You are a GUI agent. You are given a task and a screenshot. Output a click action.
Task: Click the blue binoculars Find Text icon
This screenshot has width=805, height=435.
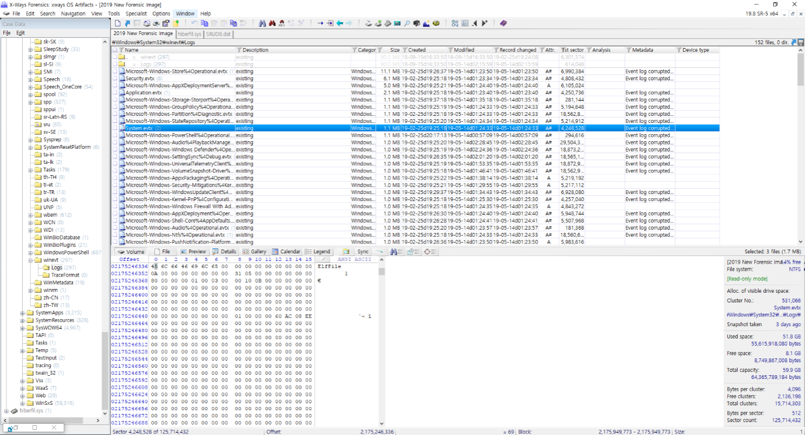262,23
